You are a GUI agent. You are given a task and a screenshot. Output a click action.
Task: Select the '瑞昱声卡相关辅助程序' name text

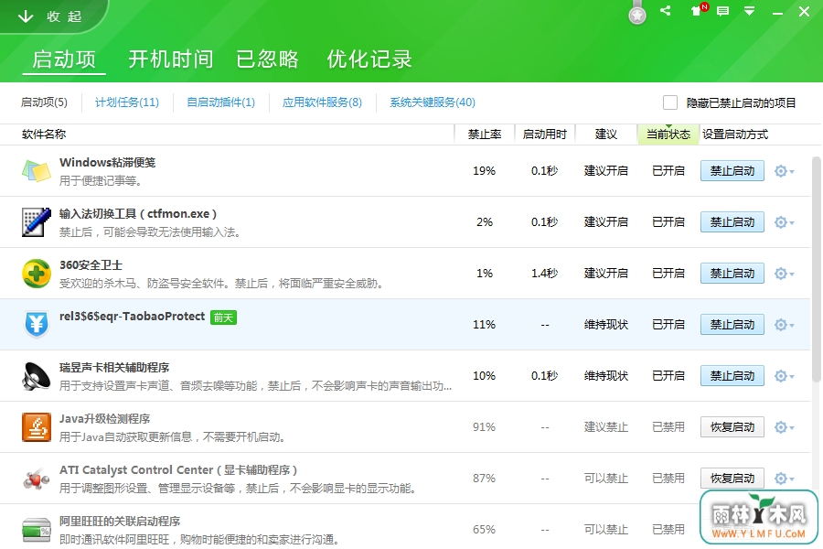coord(114,367)
